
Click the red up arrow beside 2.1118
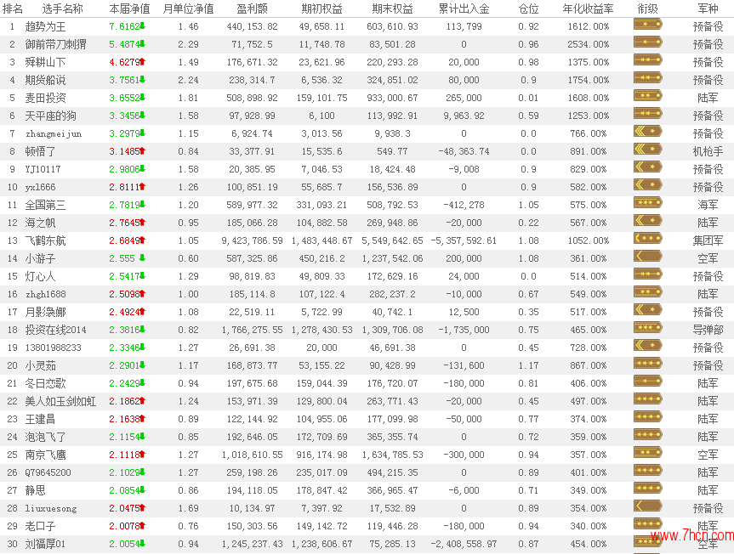(x=142, y=455)
